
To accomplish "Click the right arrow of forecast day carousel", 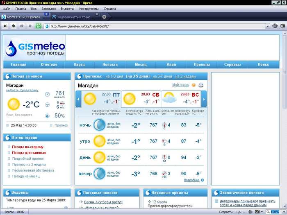I will tap(204, 99).
